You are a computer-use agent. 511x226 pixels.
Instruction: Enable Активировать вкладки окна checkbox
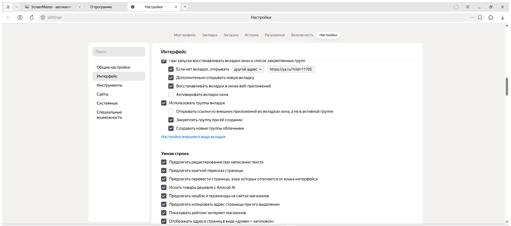click(x=171, y=95)
